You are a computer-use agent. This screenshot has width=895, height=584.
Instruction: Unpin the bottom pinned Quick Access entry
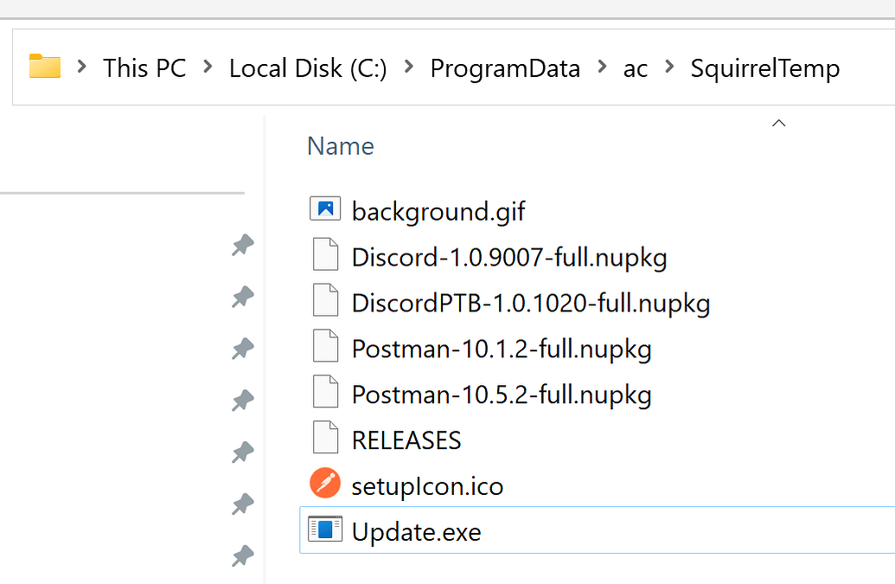coord(242,556)
